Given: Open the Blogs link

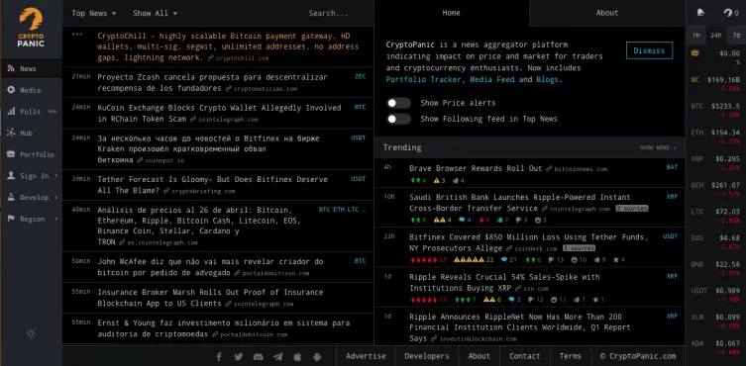Looking at the screenshot, I should pyautogui.click(x=547, y=80).
